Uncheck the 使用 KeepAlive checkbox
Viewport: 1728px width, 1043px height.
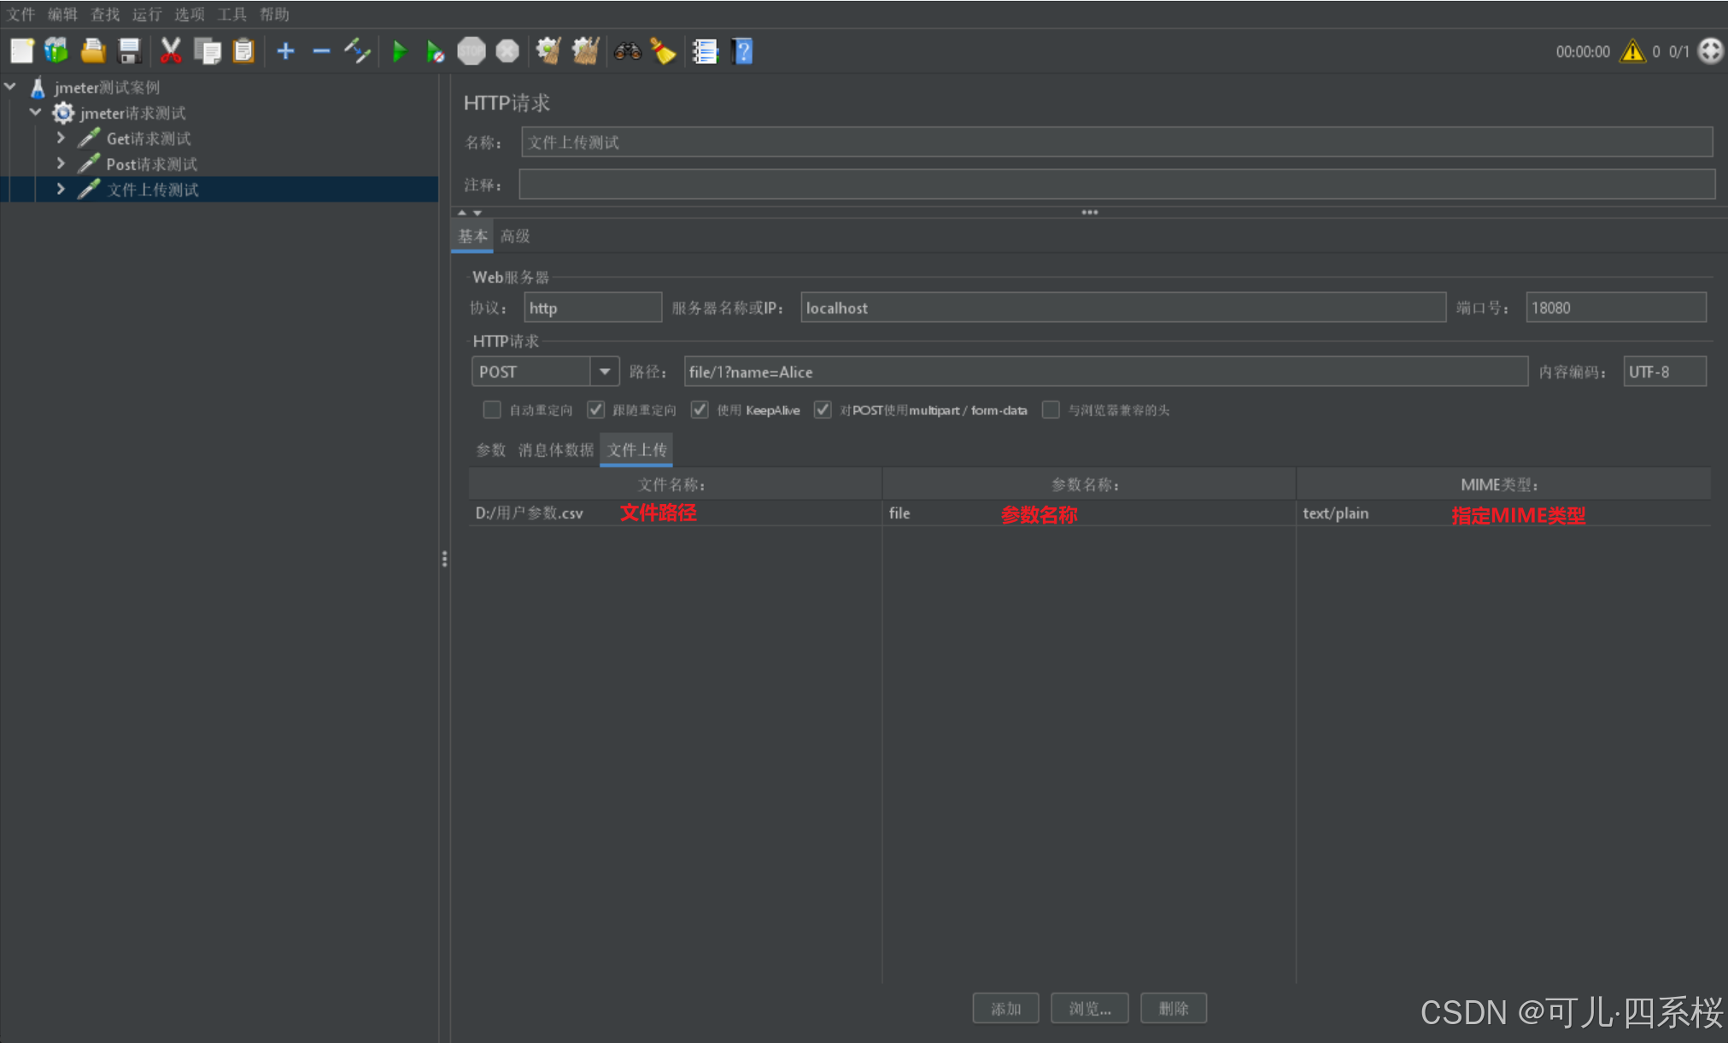700,410
